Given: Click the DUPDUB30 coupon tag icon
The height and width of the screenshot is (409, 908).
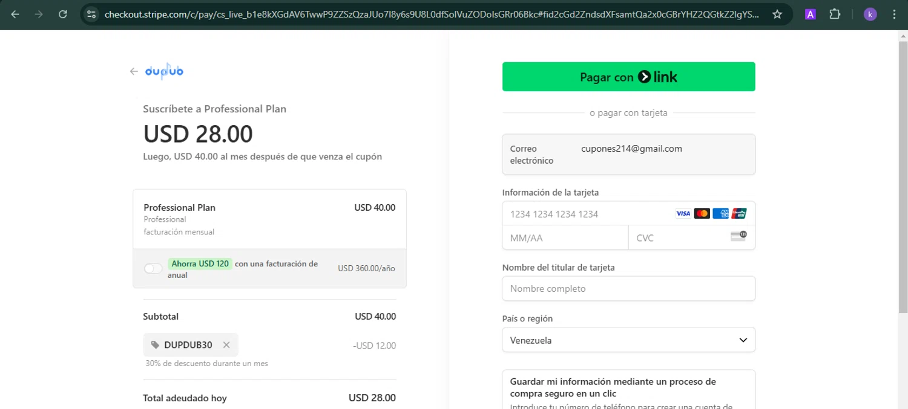Looking at the screenshot, I should click(156, 345).
